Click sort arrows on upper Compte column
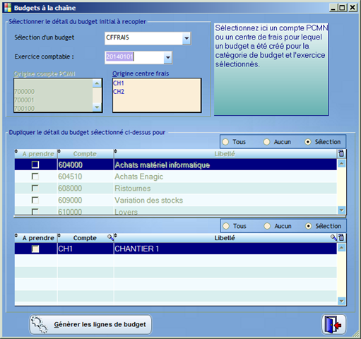 pos(59,151)
